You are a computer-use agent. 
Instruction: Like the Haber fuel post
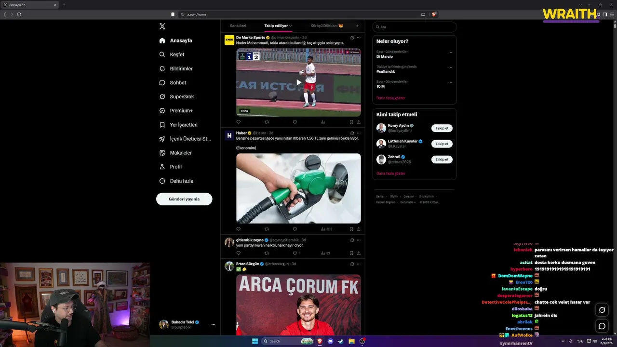click(x=295, y=229)
